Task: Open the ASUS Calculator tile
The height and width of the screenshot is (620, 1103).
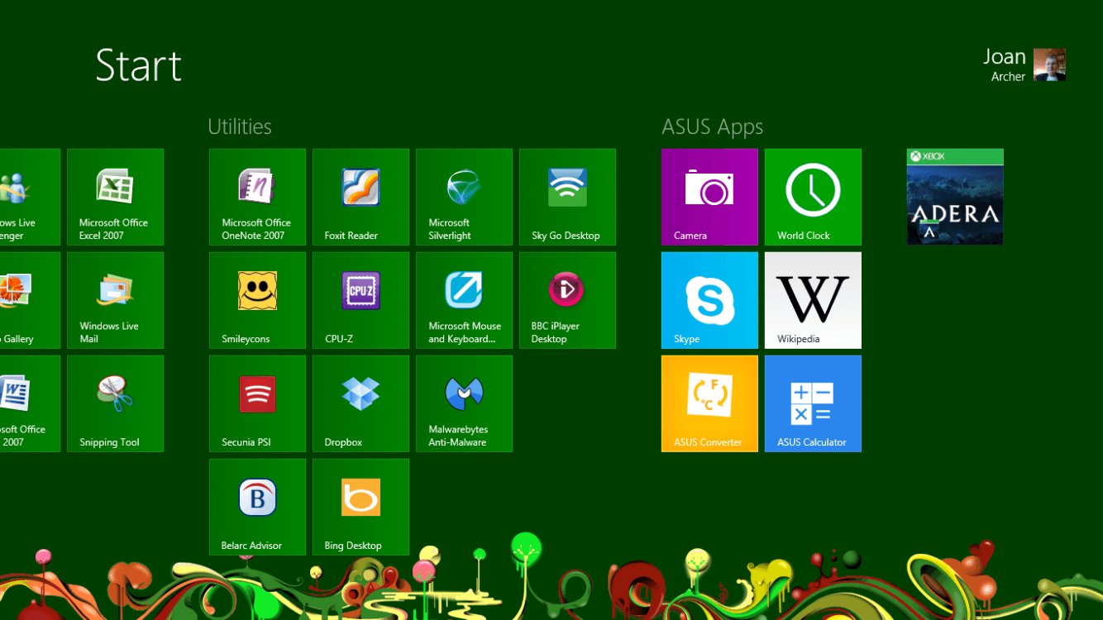Action: (813, 403)
